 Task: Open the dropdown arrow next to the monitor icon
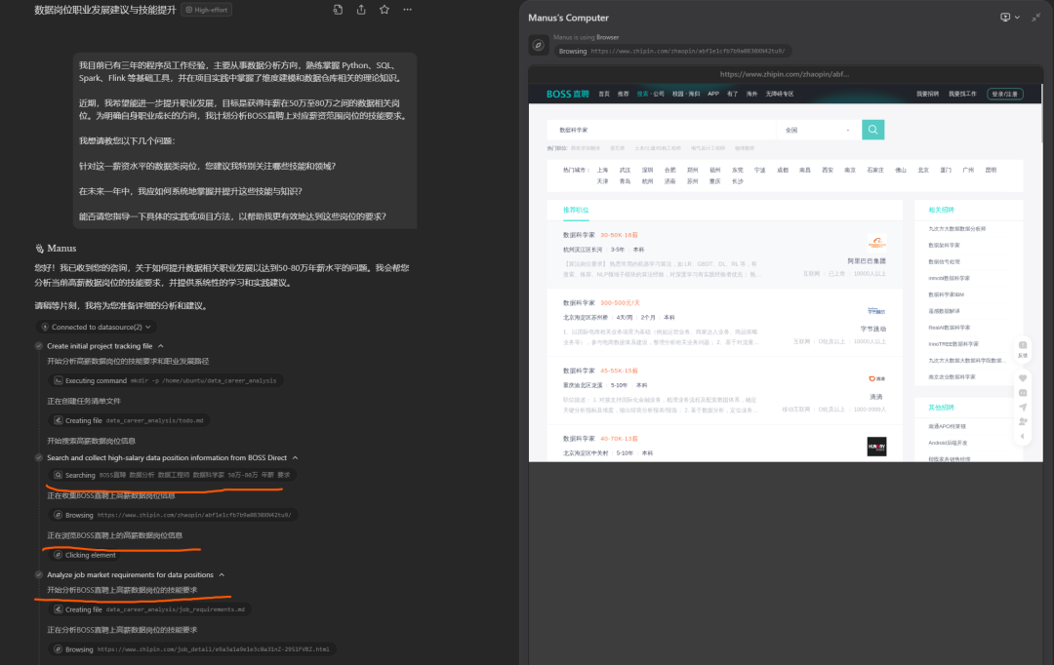(x=1017, y=18)
